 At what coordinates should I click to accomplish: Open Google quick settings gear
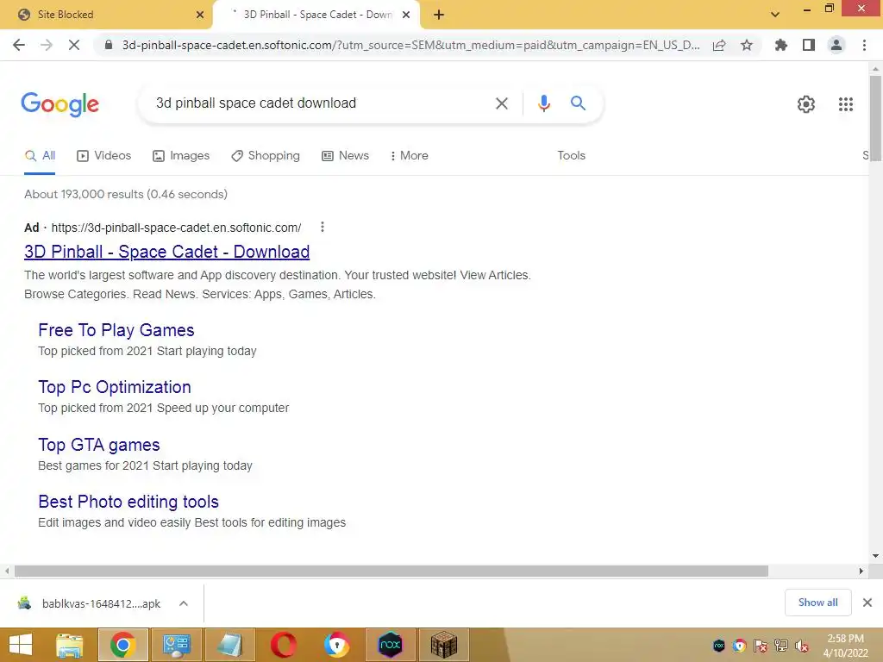(x=806, y=104)
